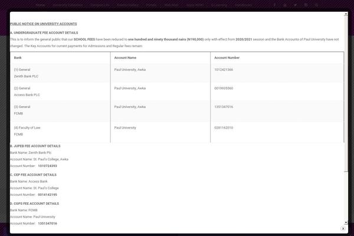The height and width of the screenshot is (236, 354).
Task: Click the Account Name column header
Action: point(125,58)
